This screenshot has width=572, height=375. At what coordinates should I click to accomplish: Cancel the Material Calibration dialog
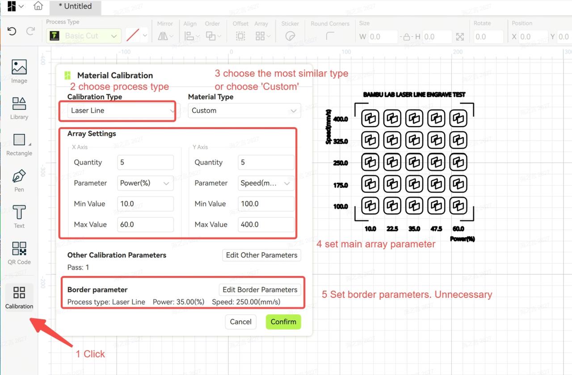point(241,321)
